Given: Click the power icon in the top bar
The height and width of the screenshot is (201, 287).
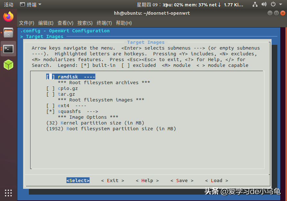Looking at the screenshot, I should (x=273, y=4).
